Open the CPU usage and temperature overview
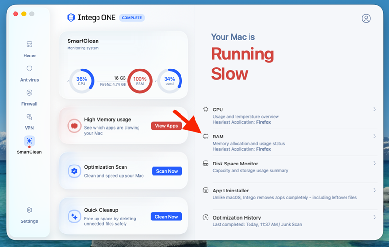Screen dimensions: 389x247 pos(290,116)
